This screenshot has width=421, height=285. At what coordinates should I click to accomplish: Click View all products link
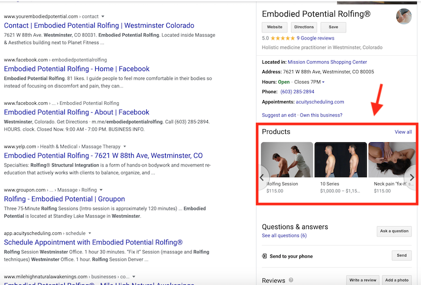tap(403, 132)
